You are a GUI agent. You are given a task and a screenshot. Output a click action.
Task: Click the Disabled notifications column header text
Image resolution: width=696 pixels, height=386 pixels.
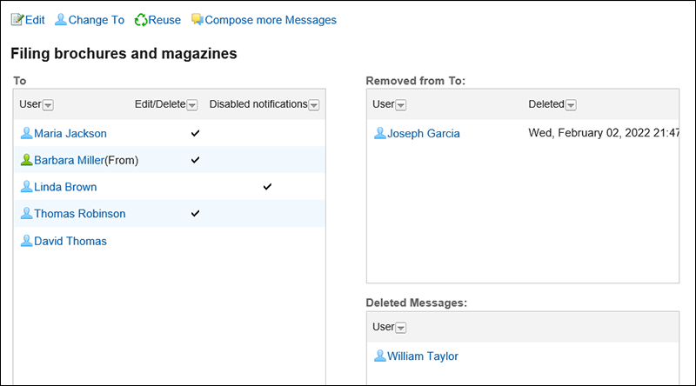(x=258, y=104)
